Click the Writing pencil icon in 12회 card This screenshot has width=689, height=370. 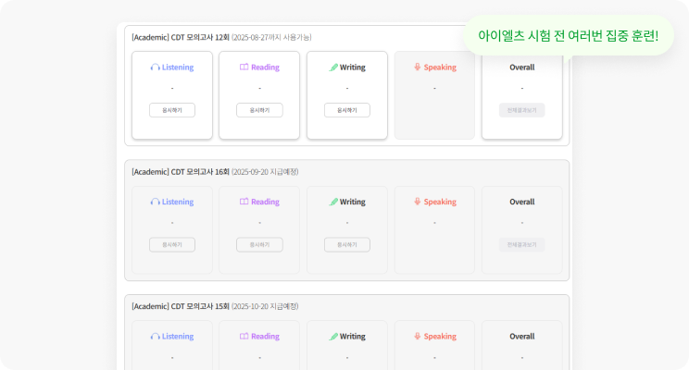click(333, 68)
